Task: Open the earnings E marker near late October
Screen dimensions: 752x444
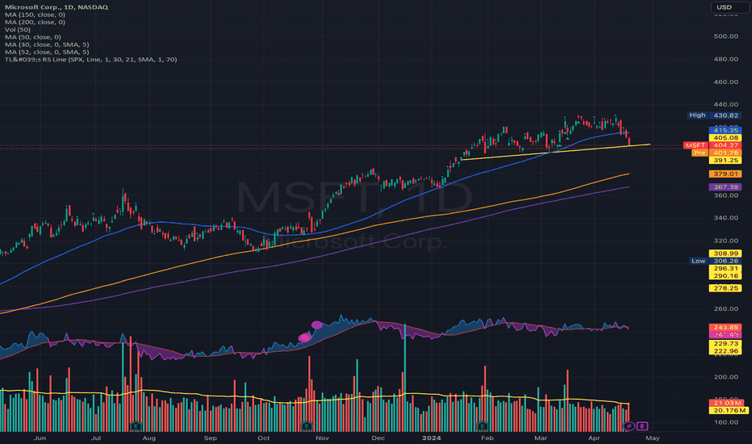Action: point(307,425)
